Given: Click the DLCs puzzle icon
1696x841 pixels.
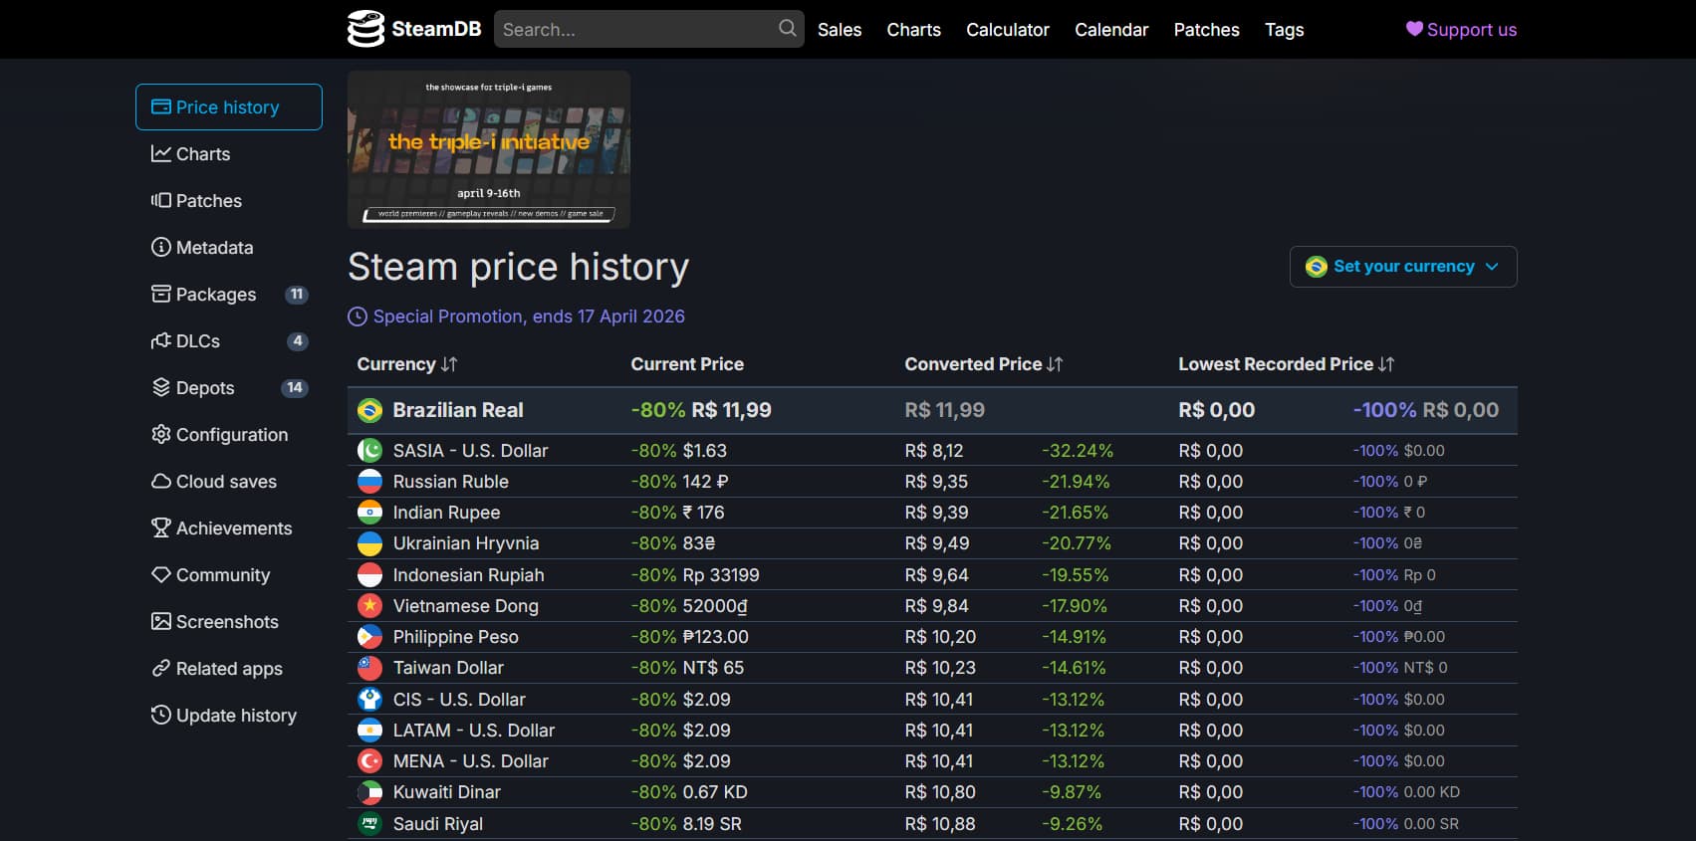Looking at the screenshot, I should pos(160,340).
